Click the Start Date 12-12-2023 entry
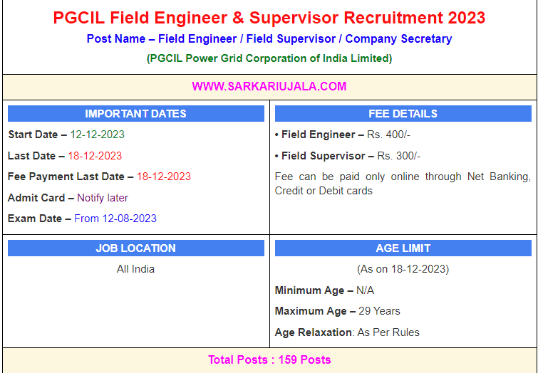Viewport: 538px width, 373px height. 66,135
